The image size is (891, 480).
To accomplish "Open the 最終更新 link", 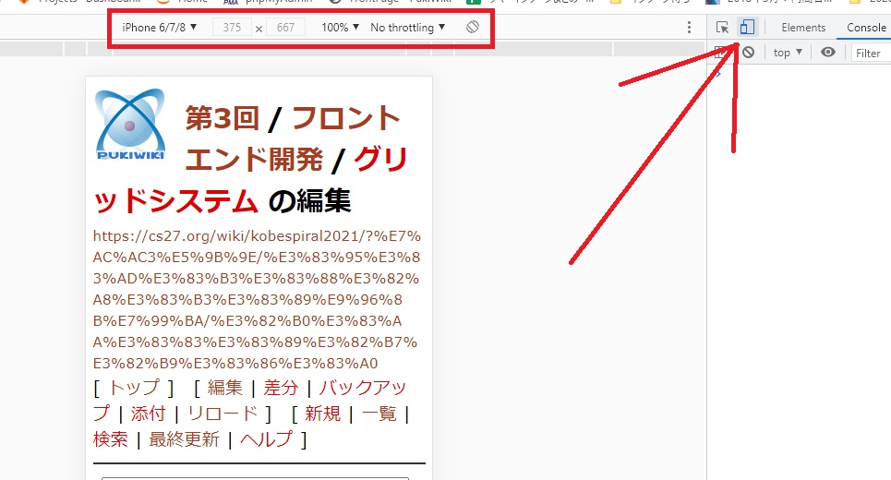I will pos(184,439).
